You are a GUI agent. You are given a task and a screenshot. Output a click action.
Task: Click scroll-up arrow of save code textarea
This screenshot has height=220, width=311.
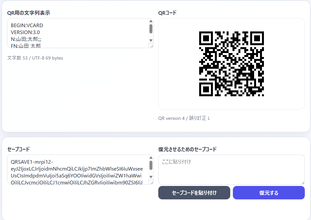(151, 158)
